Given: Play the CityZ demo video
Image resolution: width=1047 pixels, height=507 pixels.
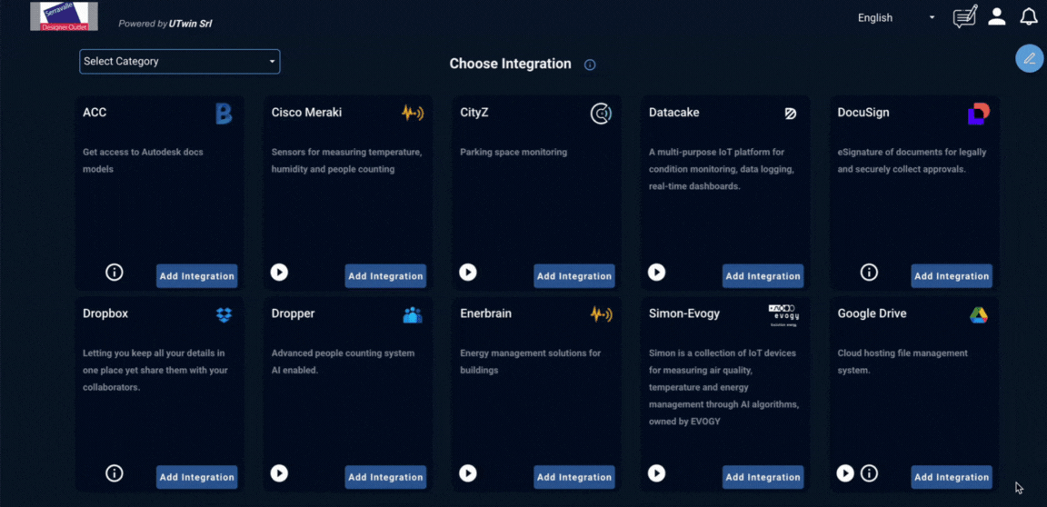Looking at the screenshot, I should [x=468, y=273].
